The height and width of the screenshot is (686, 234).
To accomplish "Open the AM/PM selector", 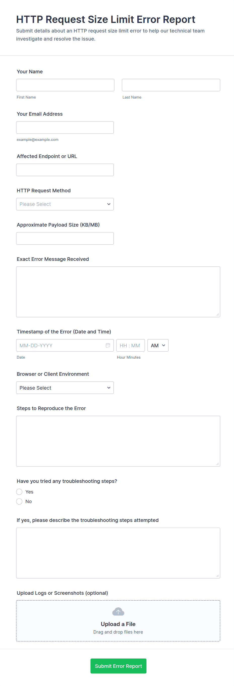I will pyautogui.click(x=158, y=346).
